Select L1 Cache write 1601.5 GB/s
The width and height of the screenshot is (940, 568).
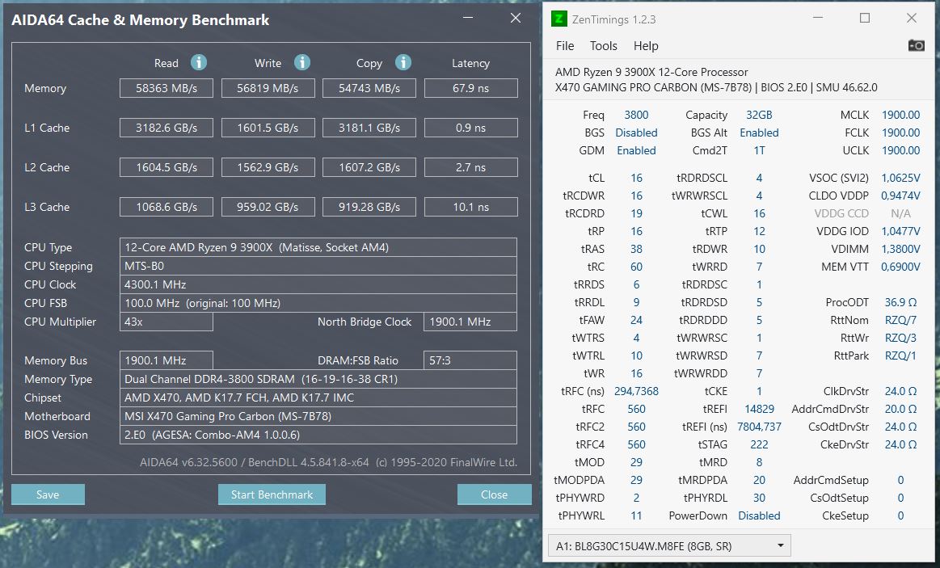(268, 128)
